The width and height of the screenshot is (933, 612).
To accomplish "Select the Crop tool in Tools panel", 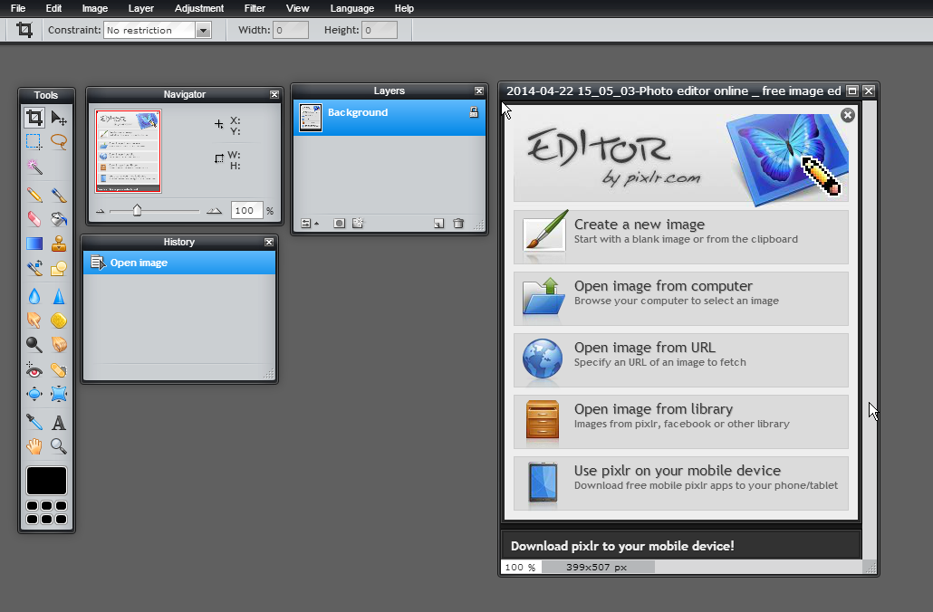I will [x=34, y=117].
